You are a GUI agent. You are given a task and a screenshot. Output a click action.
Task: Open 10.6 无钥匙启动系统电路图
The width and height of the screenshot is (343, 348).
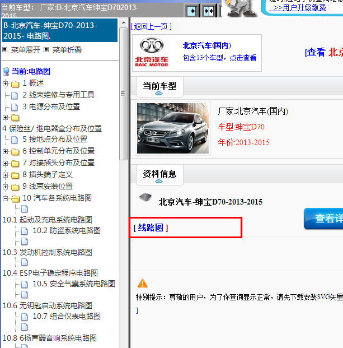[x=47, y=305]
